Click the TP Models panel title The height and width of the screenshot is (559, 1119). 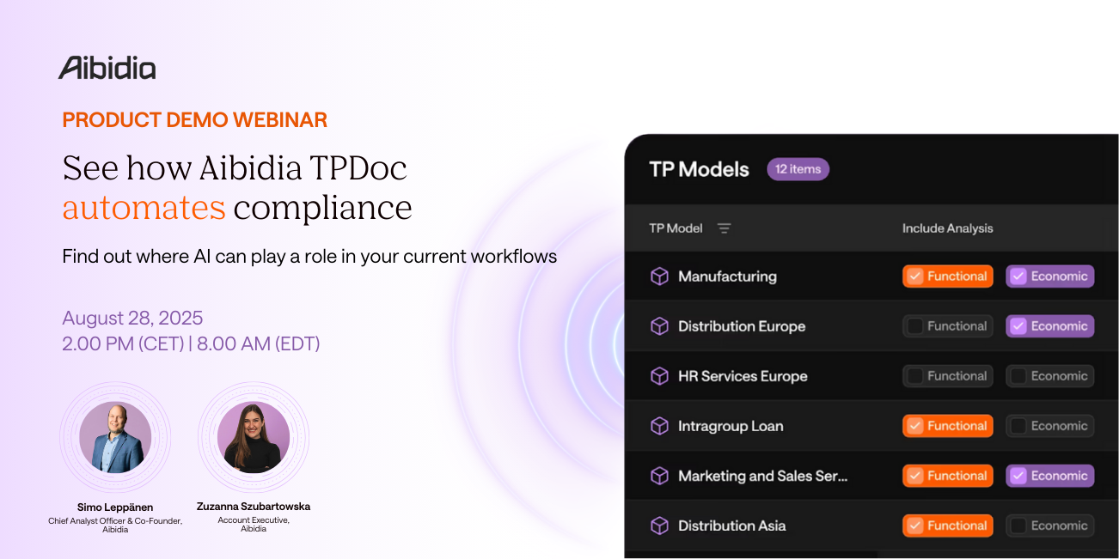[x=700, y=169]
